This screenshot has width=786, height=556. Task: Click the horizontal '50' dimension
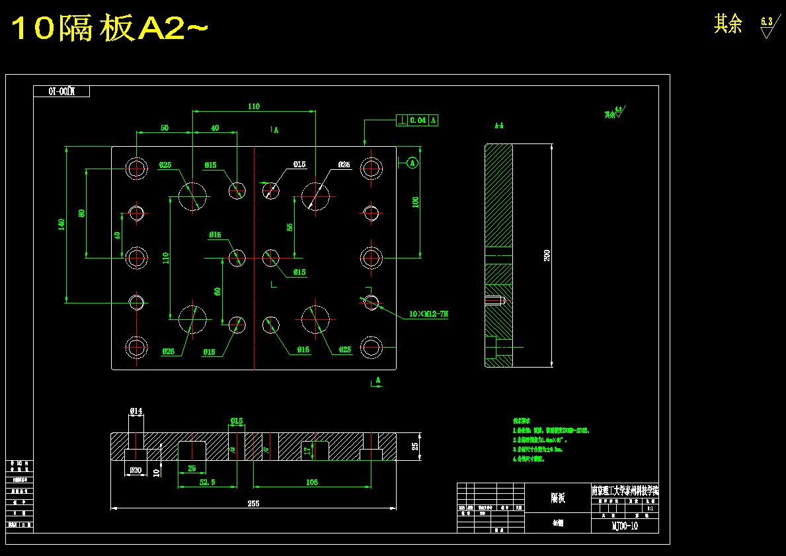[165, 128]
